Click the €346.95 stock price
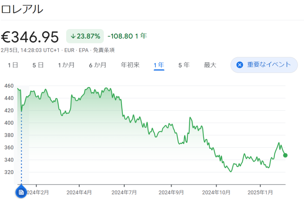This screenshot has width=304, height=199. click(x=30, y=37)
